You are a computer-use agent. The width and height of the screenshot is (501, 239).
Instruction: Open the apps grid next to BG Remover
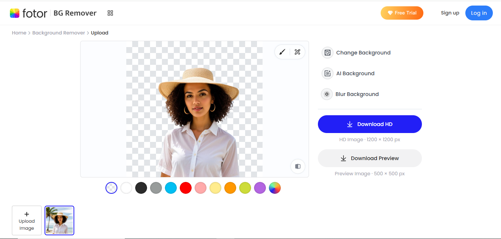pyautogui.click(x=110, y=13)
